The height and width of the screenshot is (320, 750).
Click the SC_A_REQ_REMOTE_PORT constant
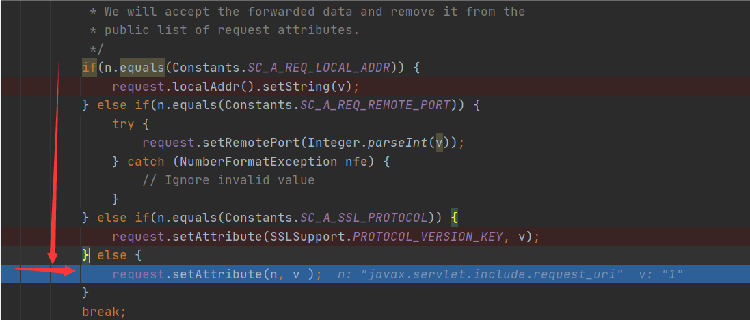point(375,105)
